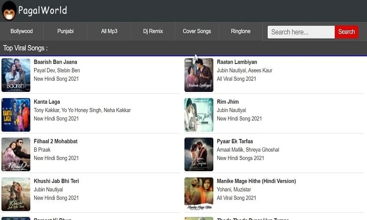Click the B Praak artist text
The height and width of the screenshot is (220, 367).
pos(42,150)
